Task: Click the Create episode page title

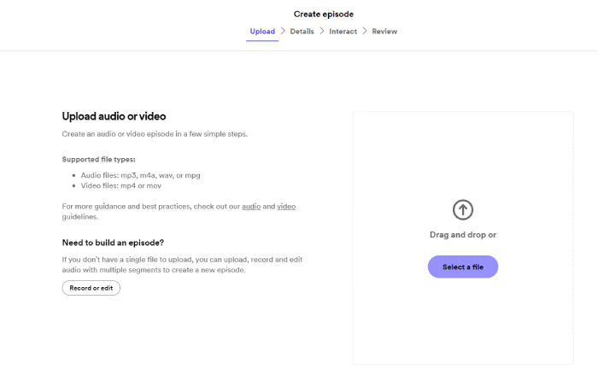Action: (323, 14)
